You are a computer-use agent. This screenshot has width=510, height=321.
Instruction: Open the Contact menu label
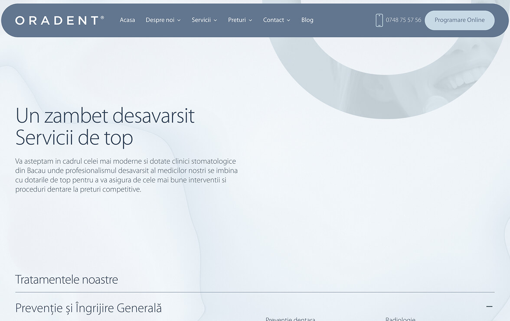273,20
